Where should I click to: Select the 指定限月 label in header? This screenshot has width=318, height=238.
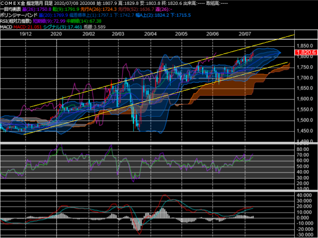35,3
